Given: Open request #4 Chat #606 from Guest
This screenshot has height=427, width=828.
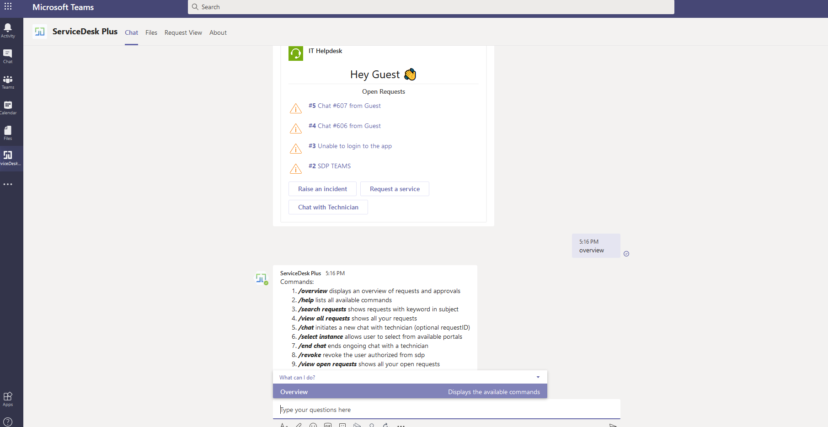Looking at the screenshot, I should (344, 126).
